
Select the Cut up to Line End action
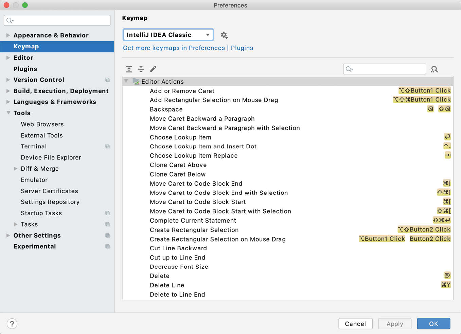click(288, 257)
